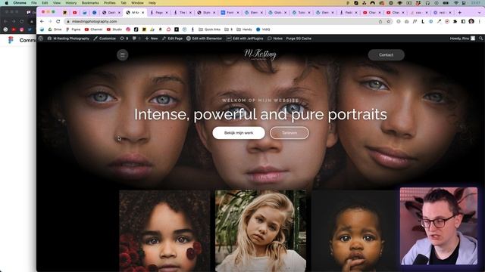Open the Apple menu
485x272 pixels.
[7, 3]
